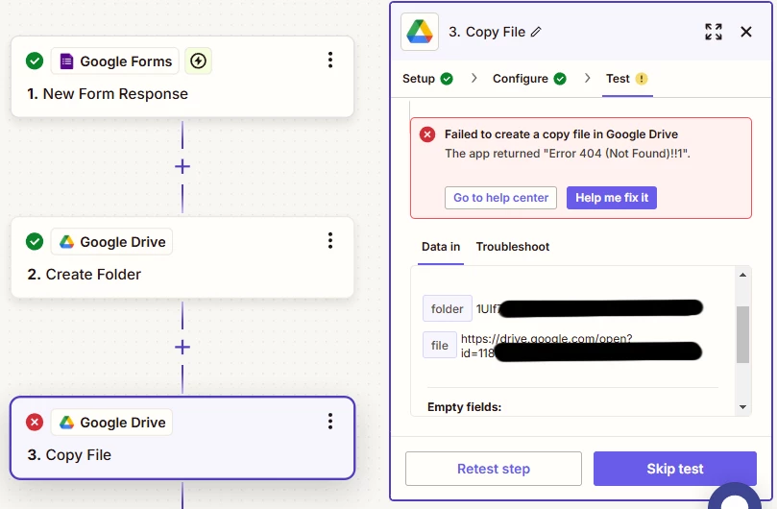Click the green check status icon on New Form Response
Viewport: 777px width, 509px height.
(x=35, y=61)
